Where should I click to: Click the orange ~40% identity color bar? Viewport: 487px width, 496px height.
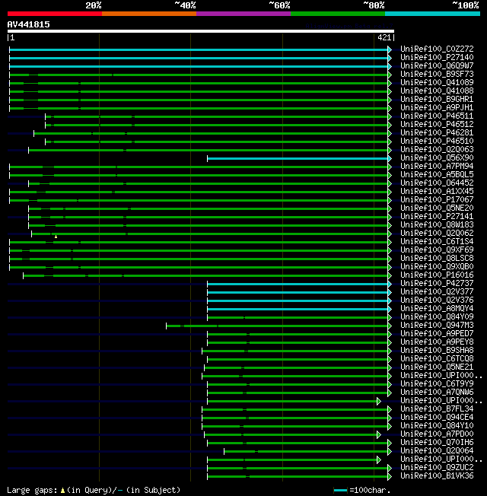pos(149,14)
